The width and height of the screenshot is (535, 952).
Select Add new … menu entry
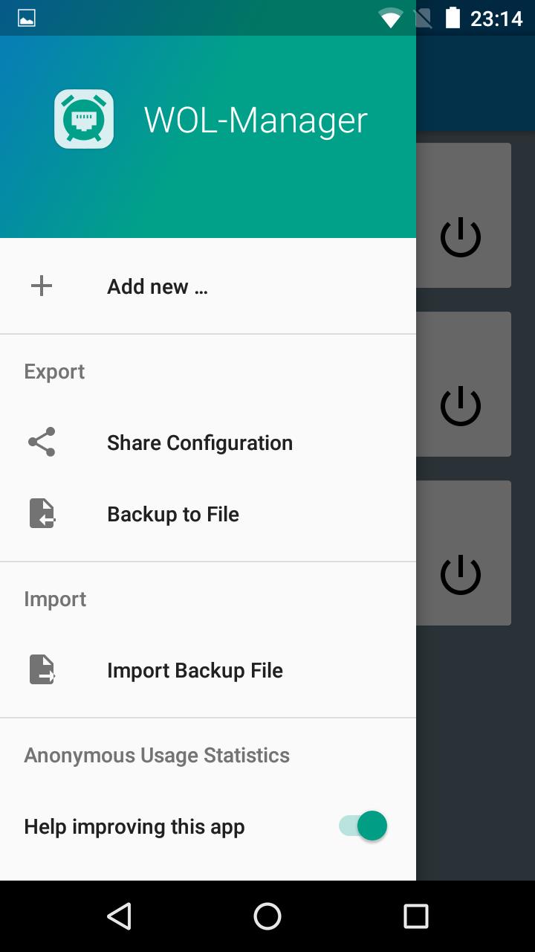(208, 286)
